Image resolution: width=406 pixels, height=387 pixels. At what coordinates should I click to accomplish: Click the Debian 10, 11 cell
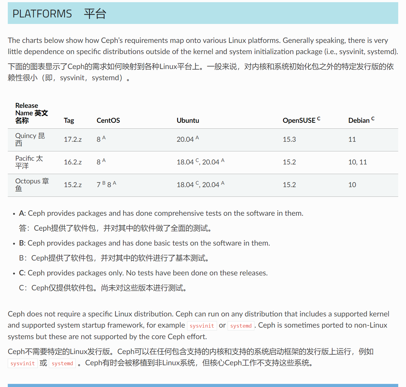point(358,162)
